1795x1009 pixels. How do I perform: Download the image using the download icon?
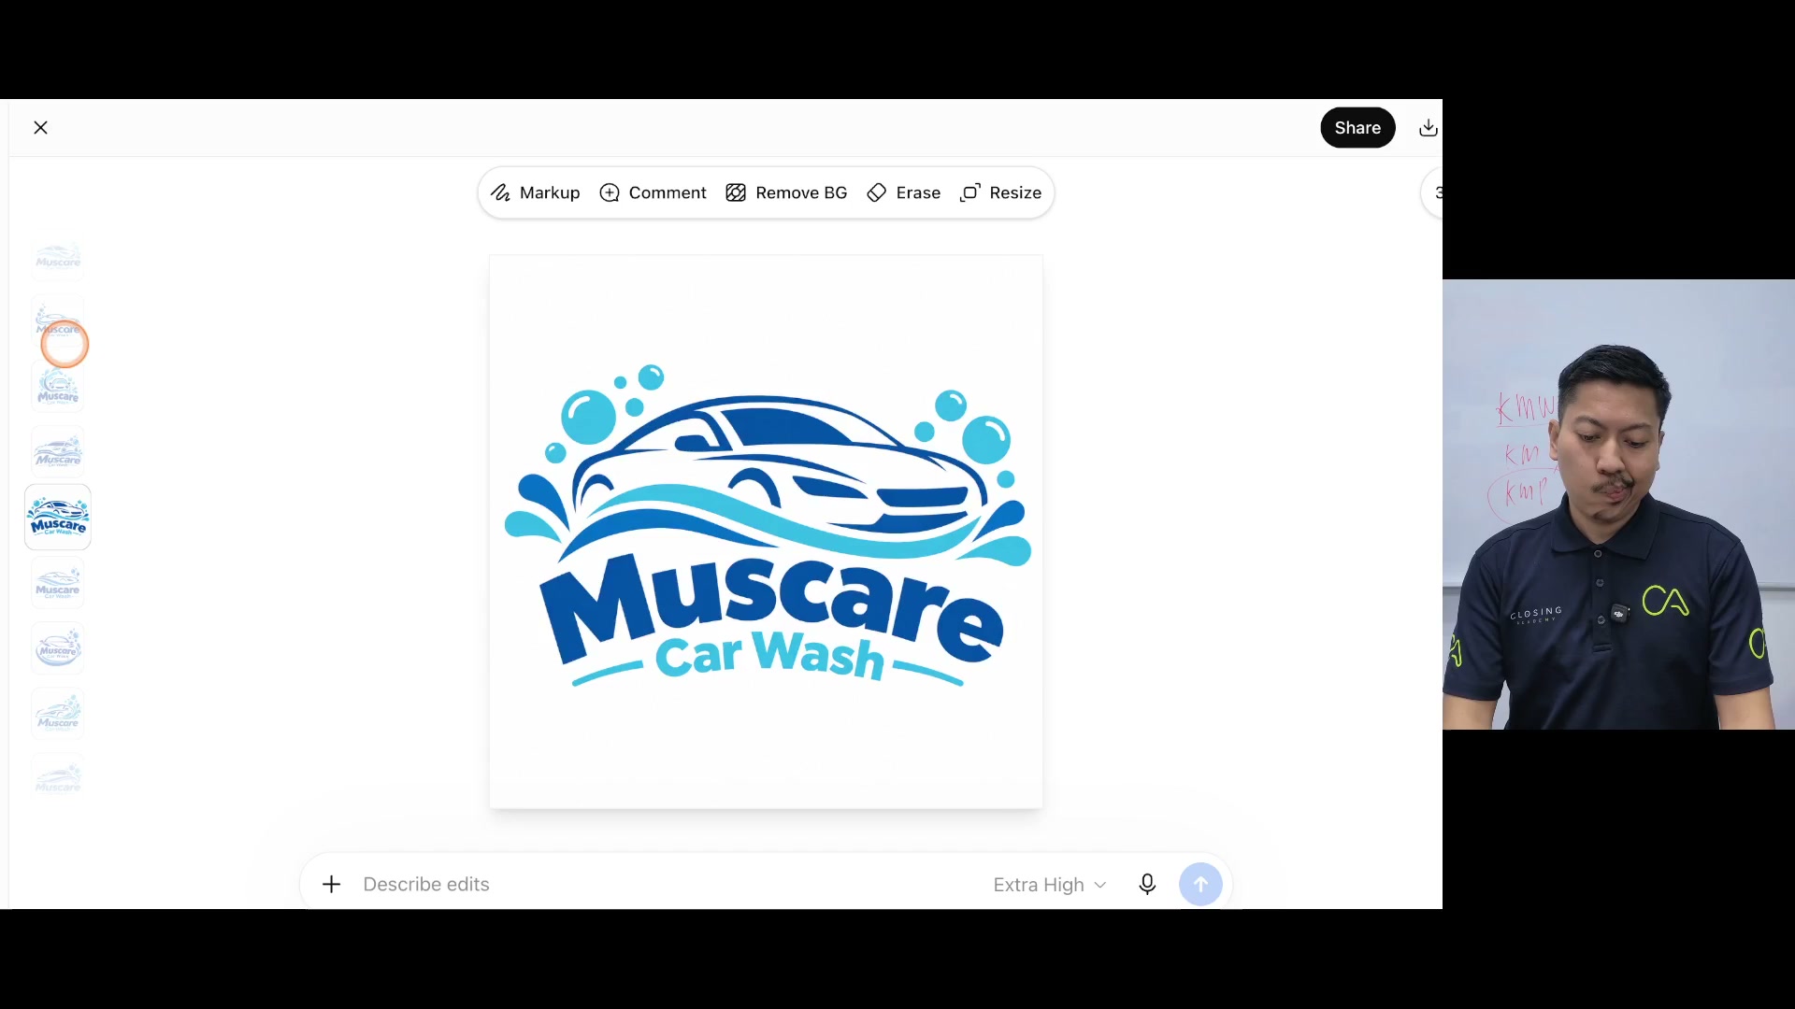pos(1428,128)
